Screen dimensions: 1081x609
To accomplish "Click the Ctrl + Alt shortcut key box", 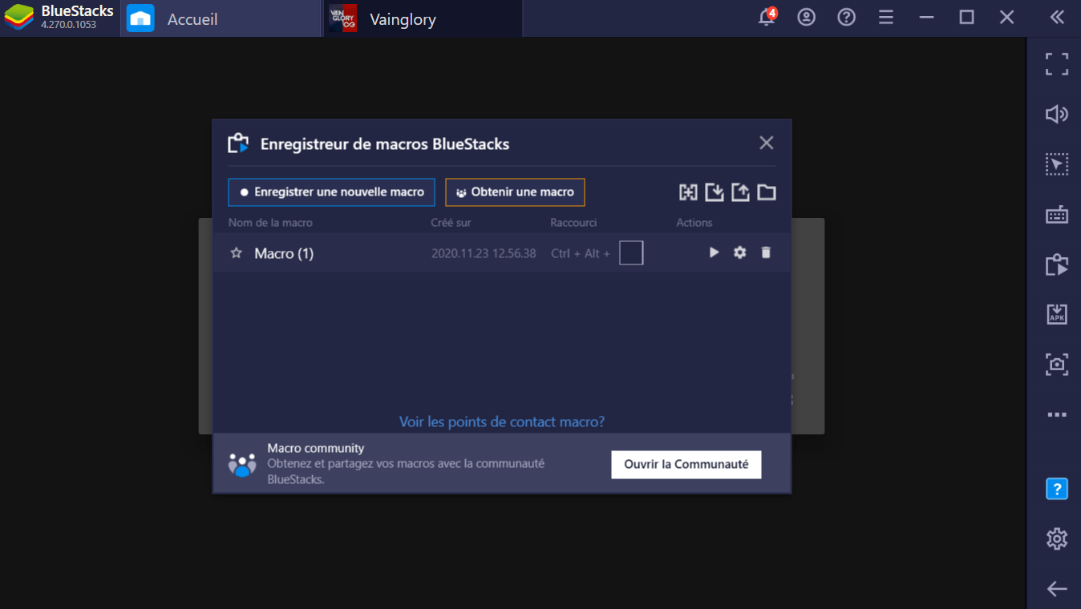I will (631, 253).
